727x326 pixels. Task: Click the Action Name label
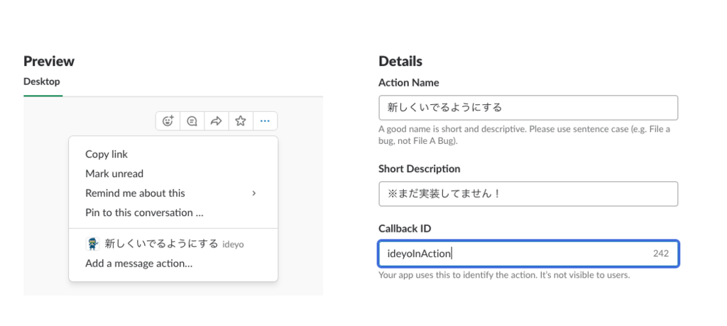click(x=408, y=82)
